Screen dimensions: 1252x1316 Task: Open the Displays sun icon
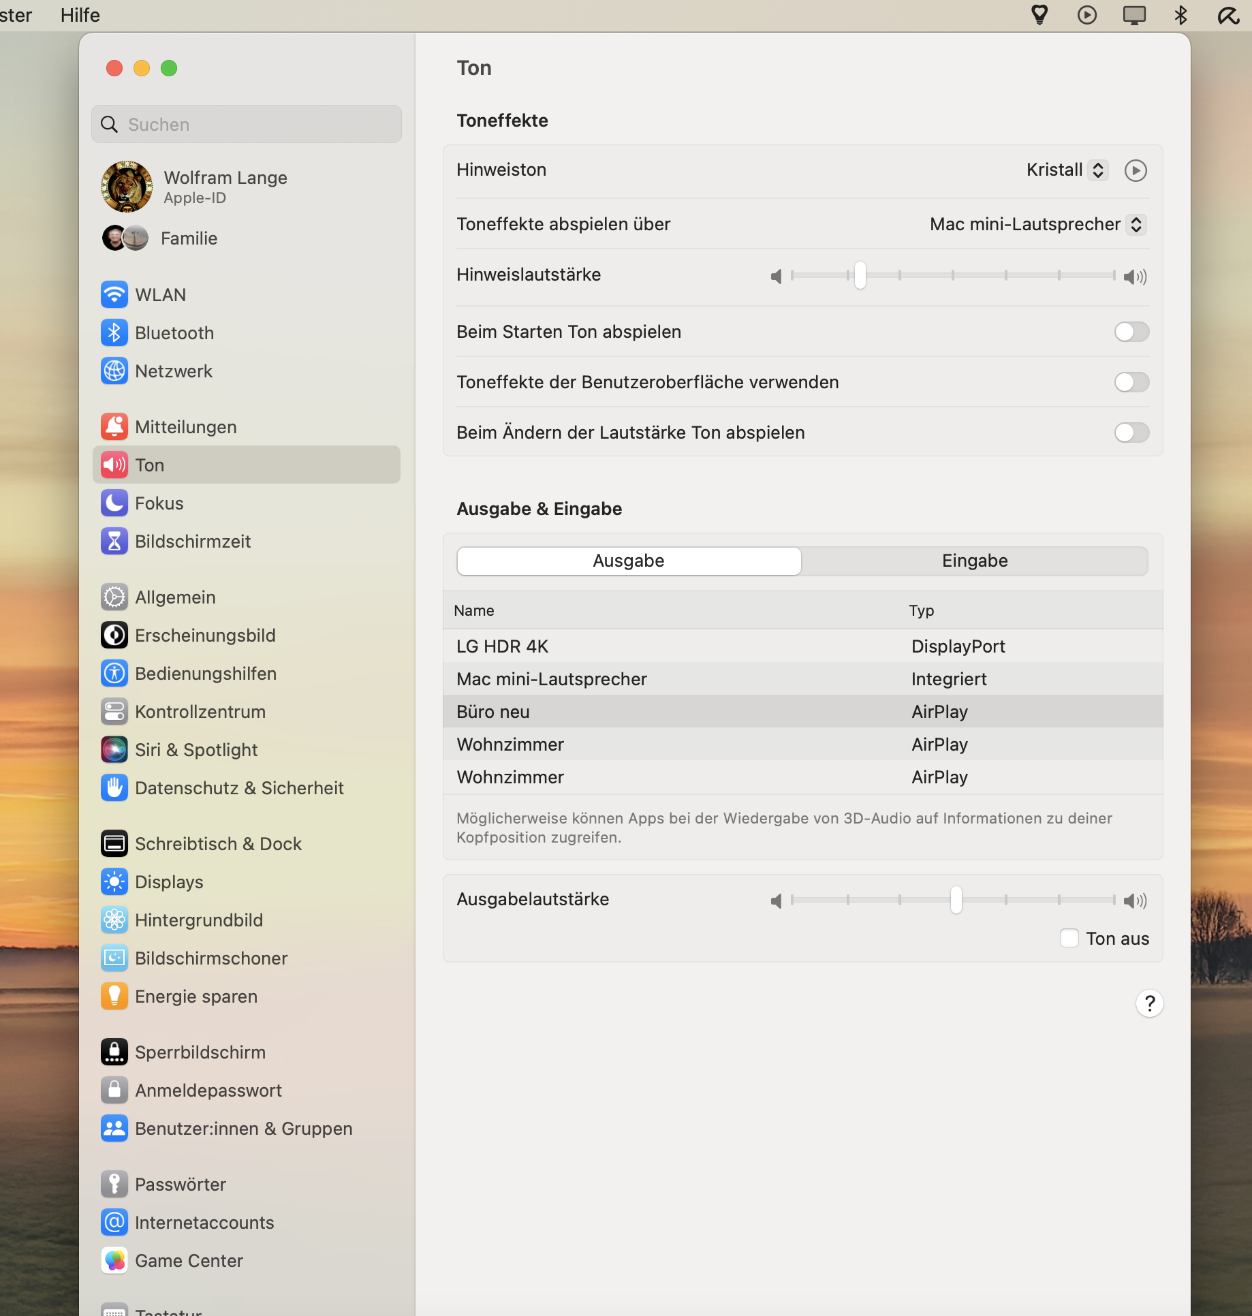point(114,881)
